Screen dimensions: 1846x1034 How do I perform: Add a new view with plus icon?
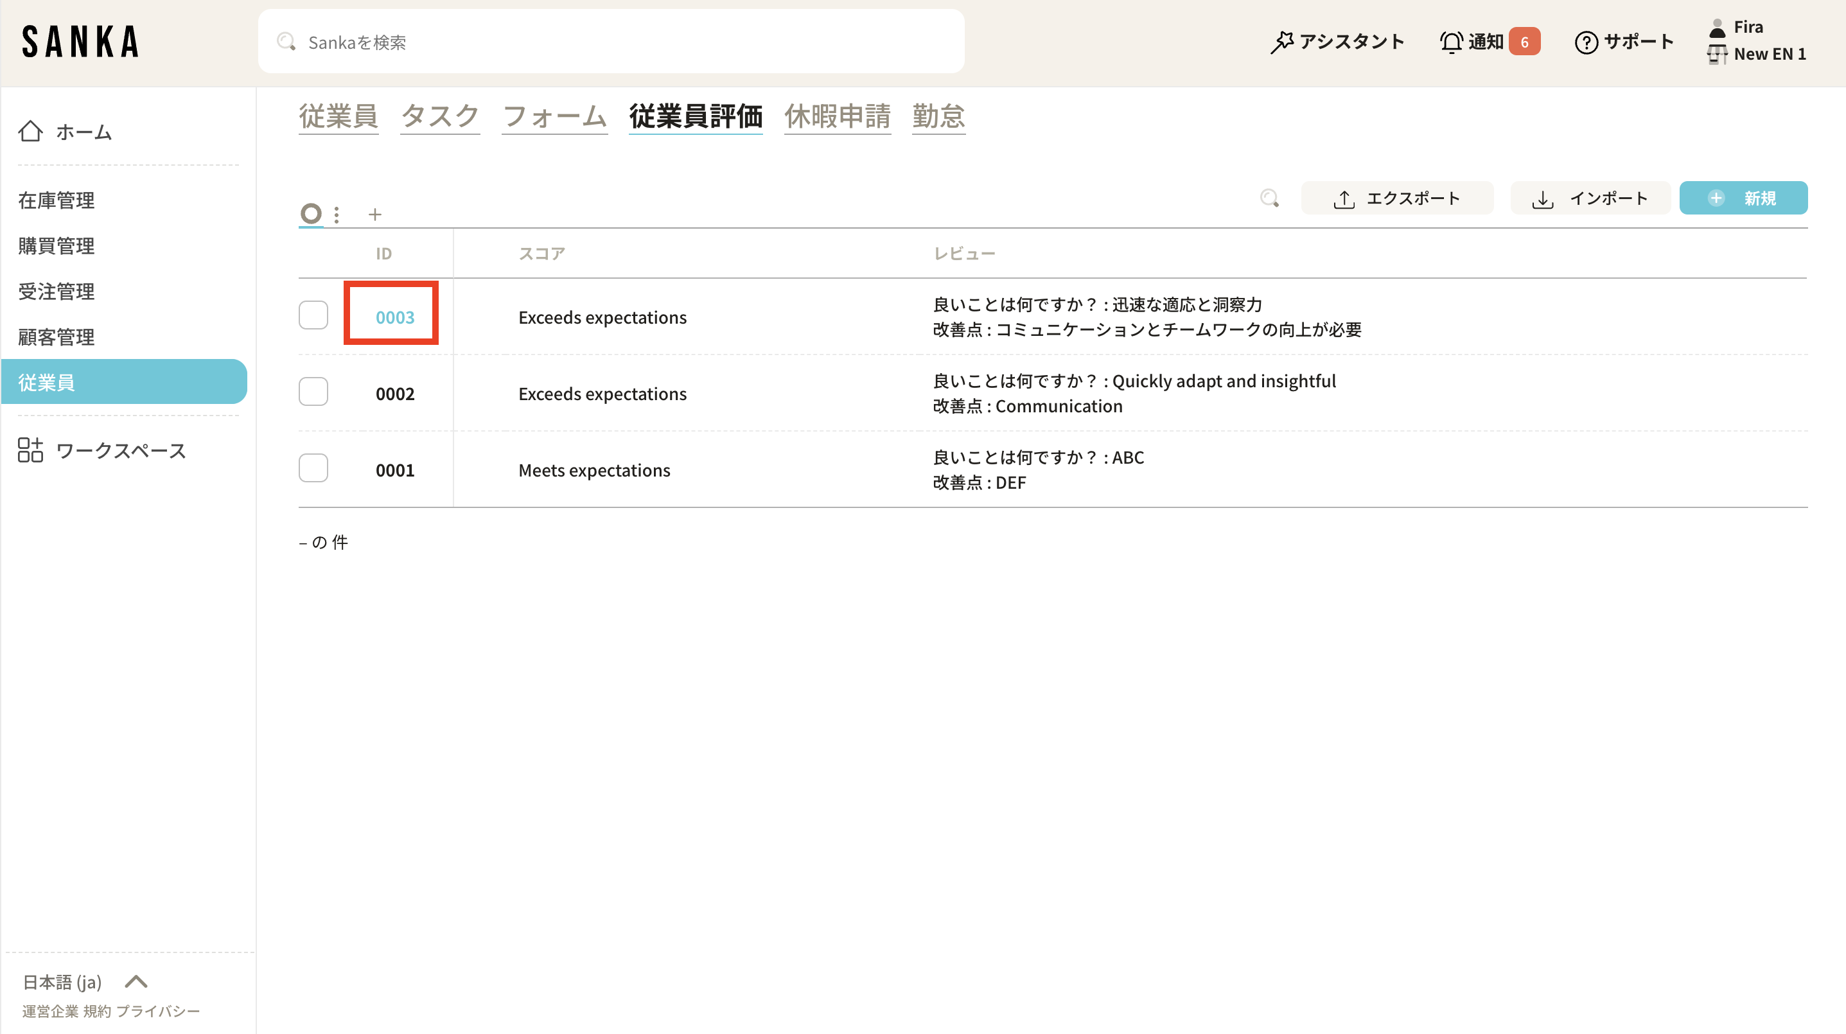point(375,213)
